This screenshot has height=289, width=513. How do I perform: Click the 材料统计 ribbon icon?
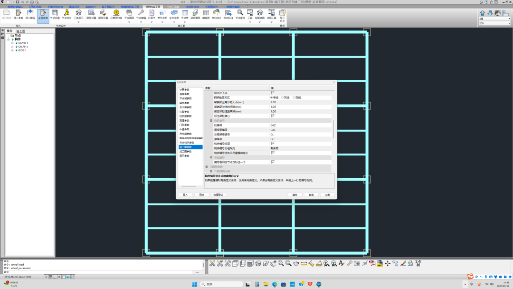point(217,14)
